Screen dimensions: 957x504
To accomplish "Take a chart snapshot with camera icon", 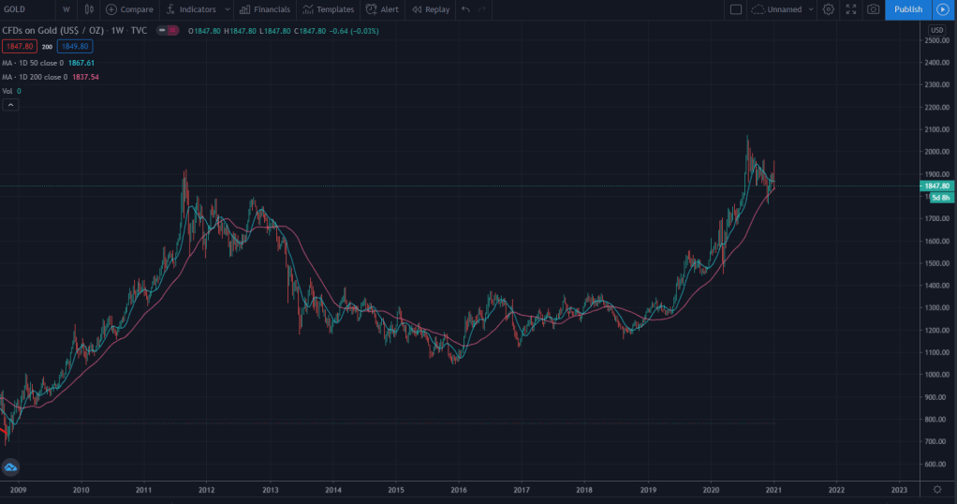I will [873, 9].
